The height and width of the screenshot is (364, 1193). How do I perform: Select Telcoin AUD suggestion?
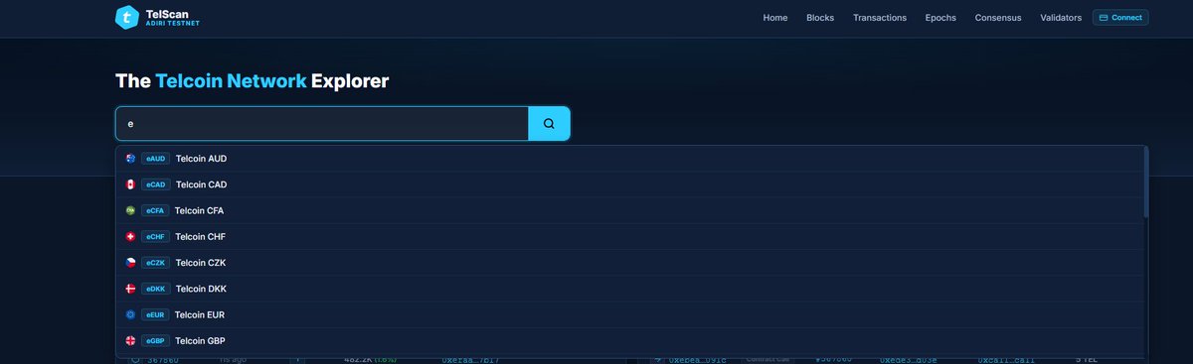coord(630,159)
